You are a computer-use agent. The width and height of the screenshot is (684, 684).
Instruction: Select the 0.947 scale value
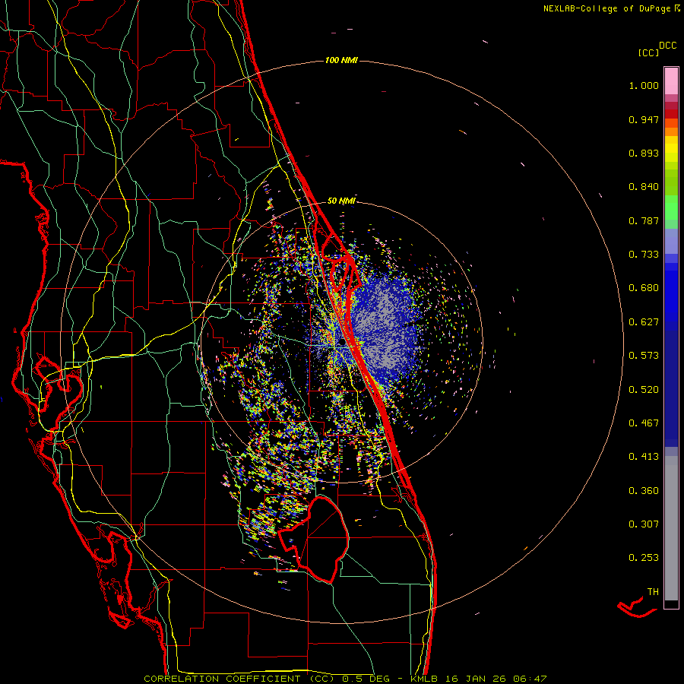(644, 119)
